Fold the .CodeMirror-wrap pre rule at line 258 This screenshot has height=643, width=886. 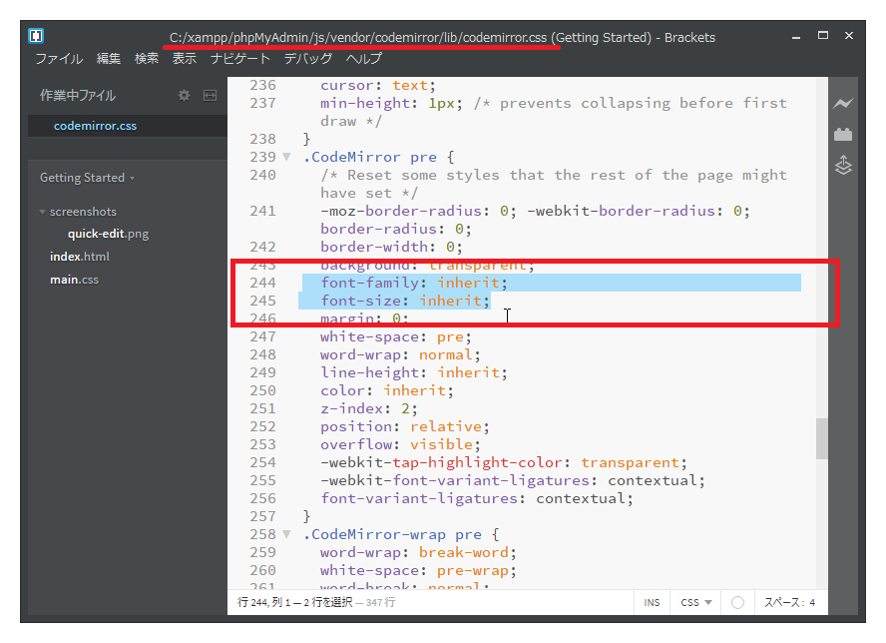click(286, 535)
